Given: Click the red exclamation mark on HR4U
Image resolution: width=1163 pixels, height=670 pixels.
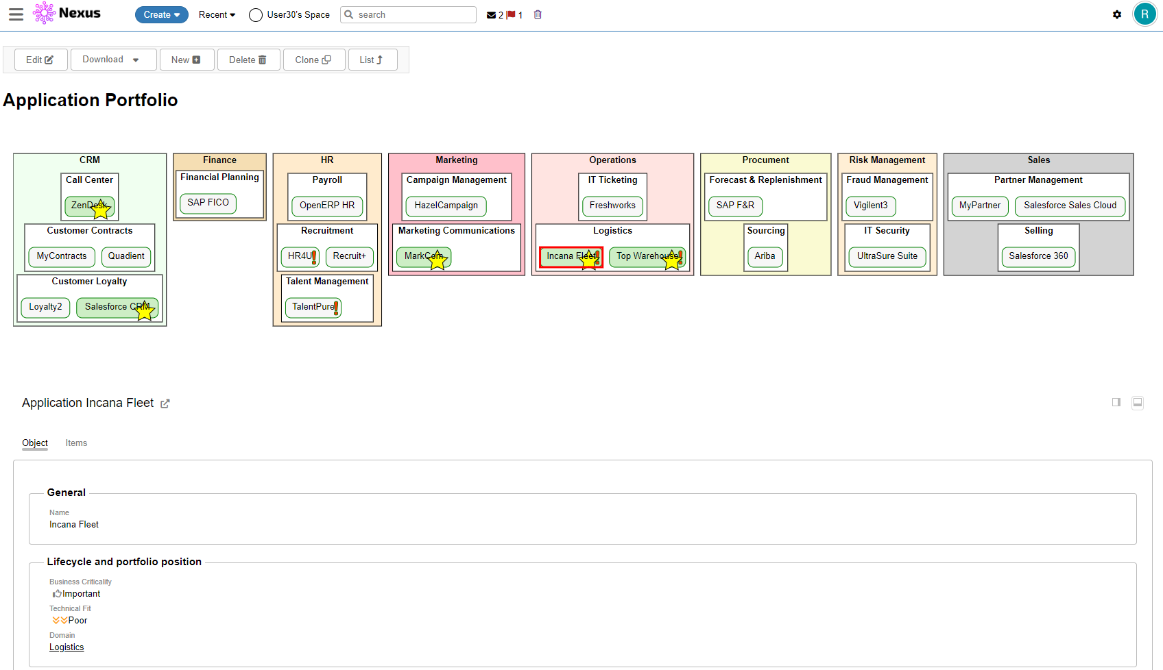Looking at the screenshot, I should click(314, 258).
